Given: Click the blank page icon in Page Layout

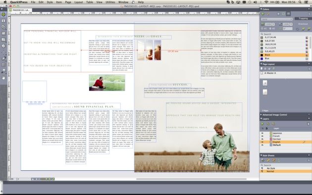Looking at the screenshot, I should point(261,69).
